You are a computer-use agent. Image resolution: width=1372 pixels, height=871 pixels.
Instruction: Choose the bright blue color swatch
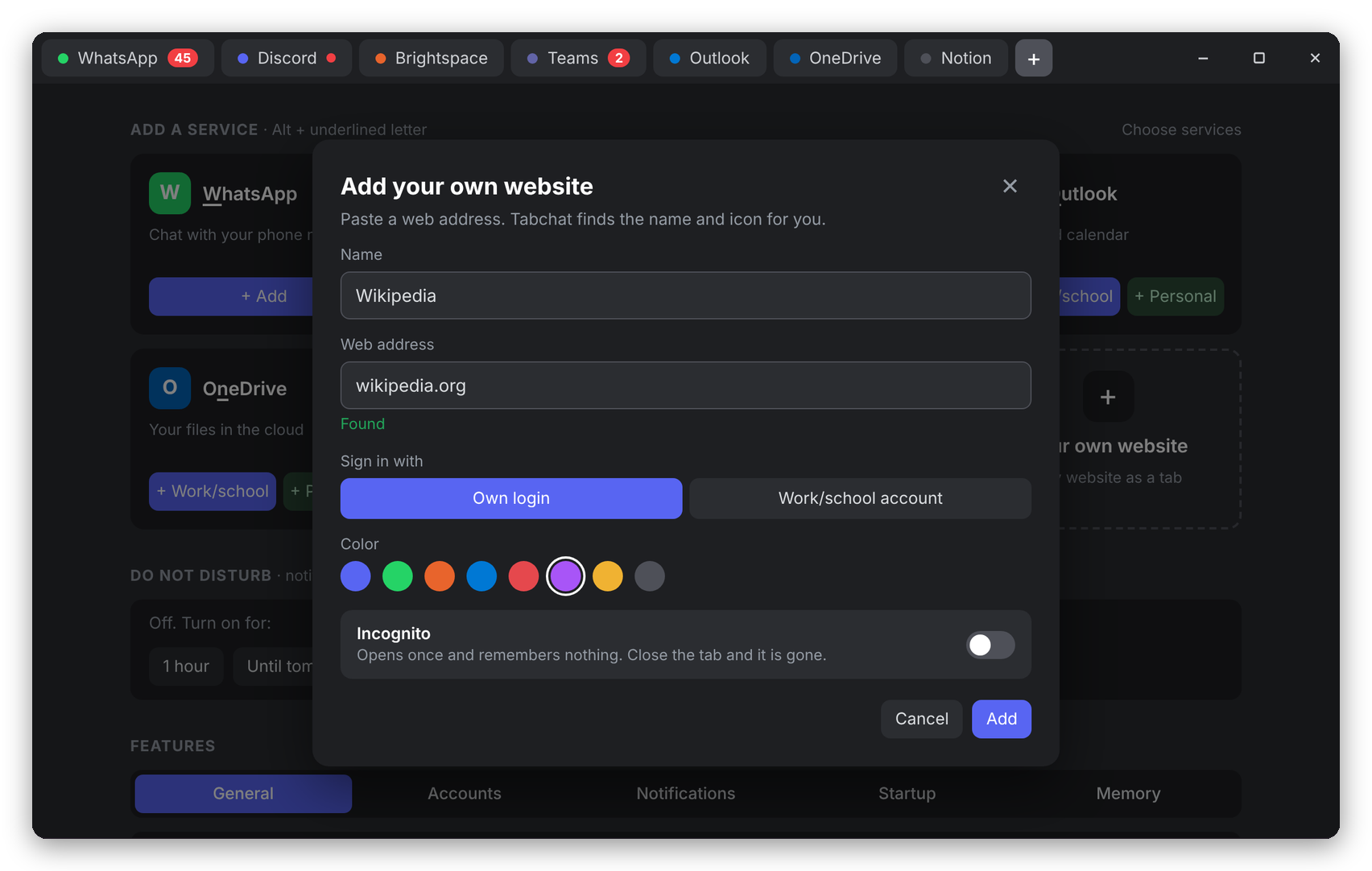tap(481, 576)
